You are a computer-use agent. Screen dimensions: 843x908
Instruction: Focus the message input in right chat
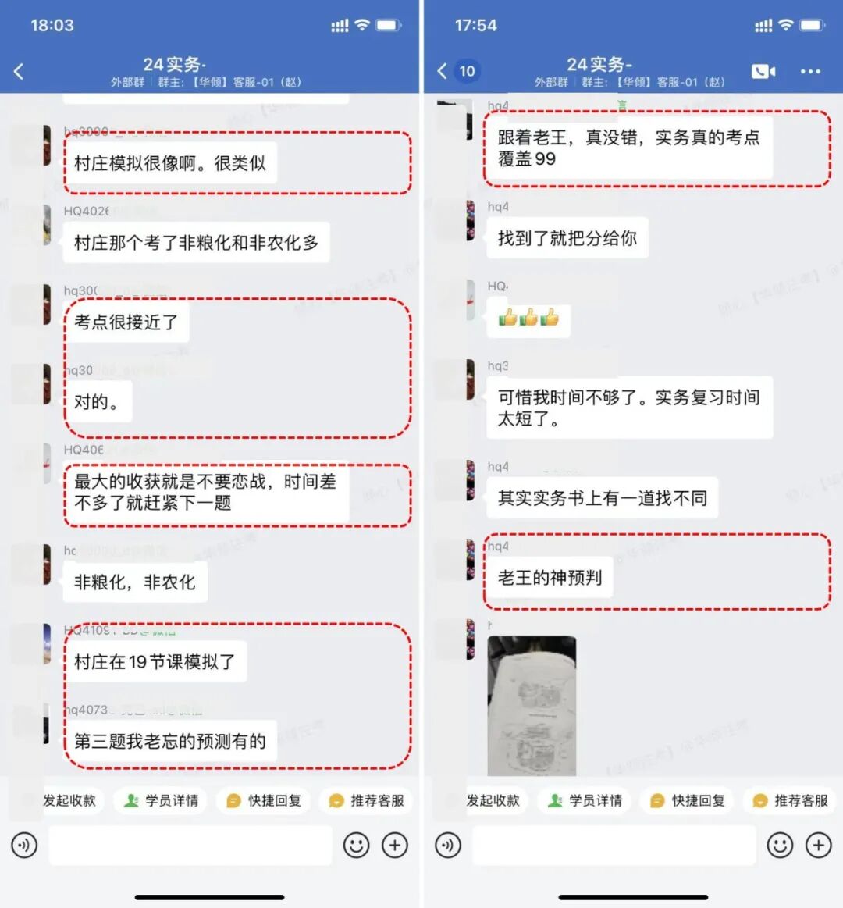tap(614, 846)
